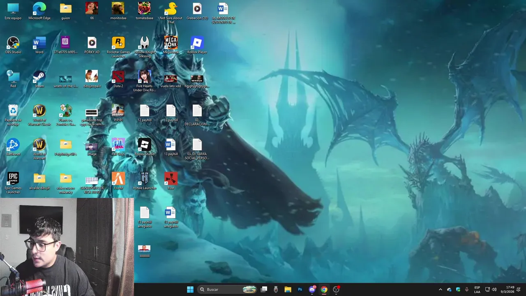The height and width of the screenshot is (296, 526).
Task: Open the Hytale Launcher shortcut
Action: (144, 181)
